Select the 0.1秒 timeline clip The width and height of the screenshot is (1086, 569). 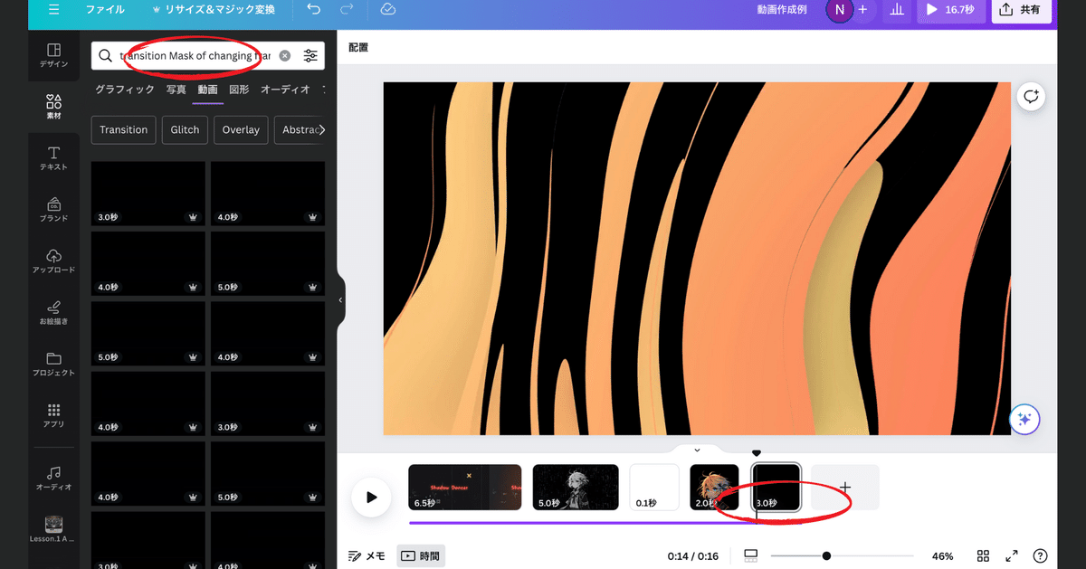[x=654, y=488]
